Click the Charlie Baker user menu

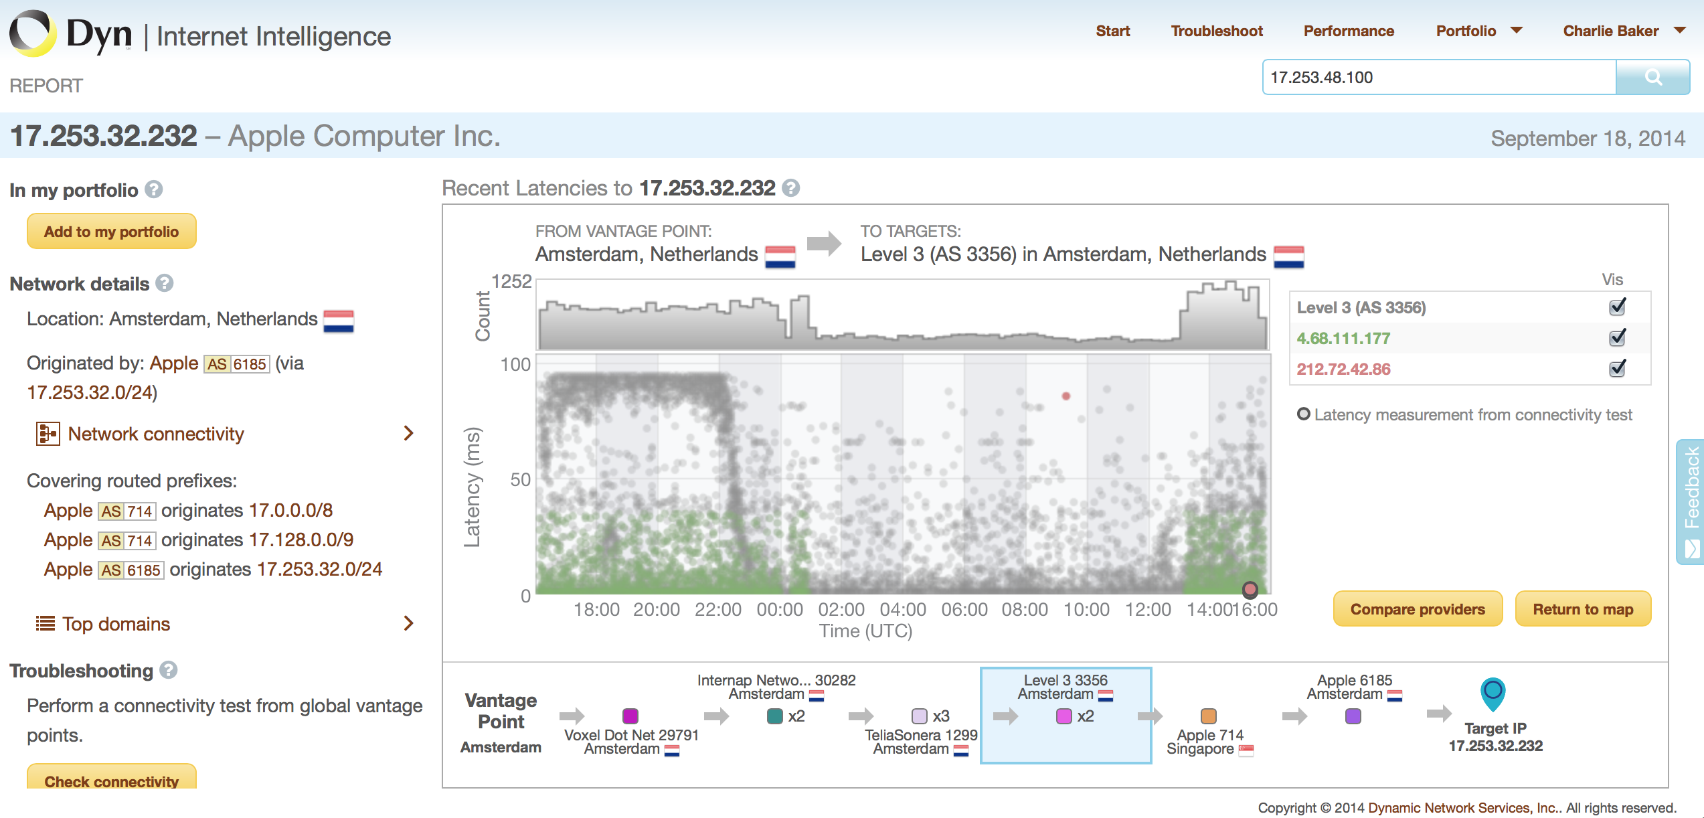[1610, 31]
